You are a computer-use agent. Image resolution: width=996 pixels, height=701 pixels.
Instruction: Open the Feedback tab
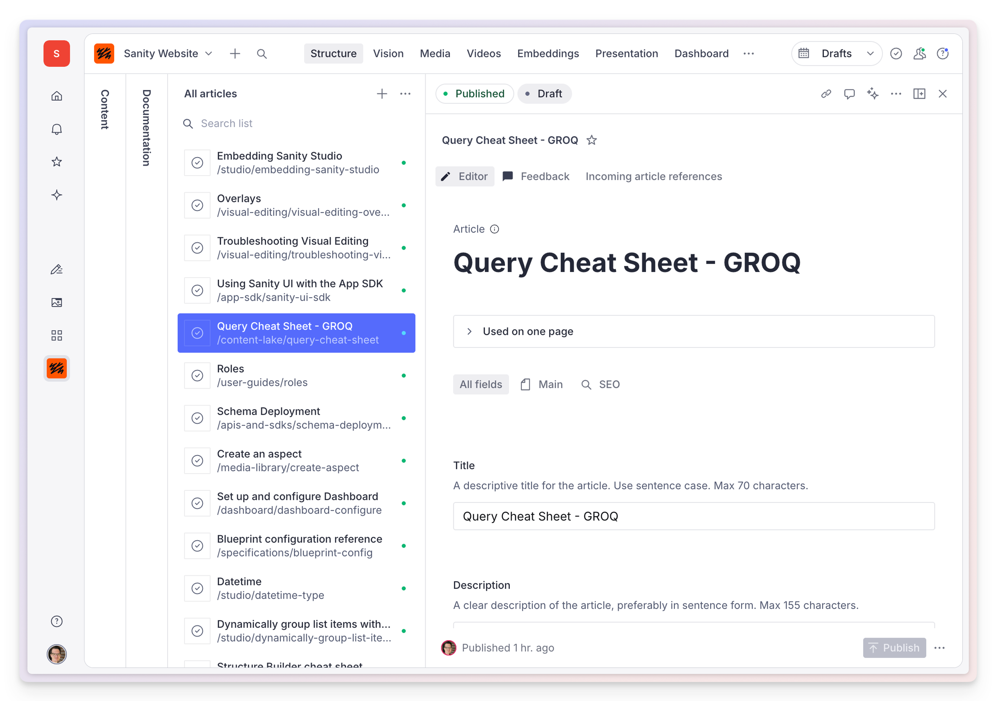[536, 177]
